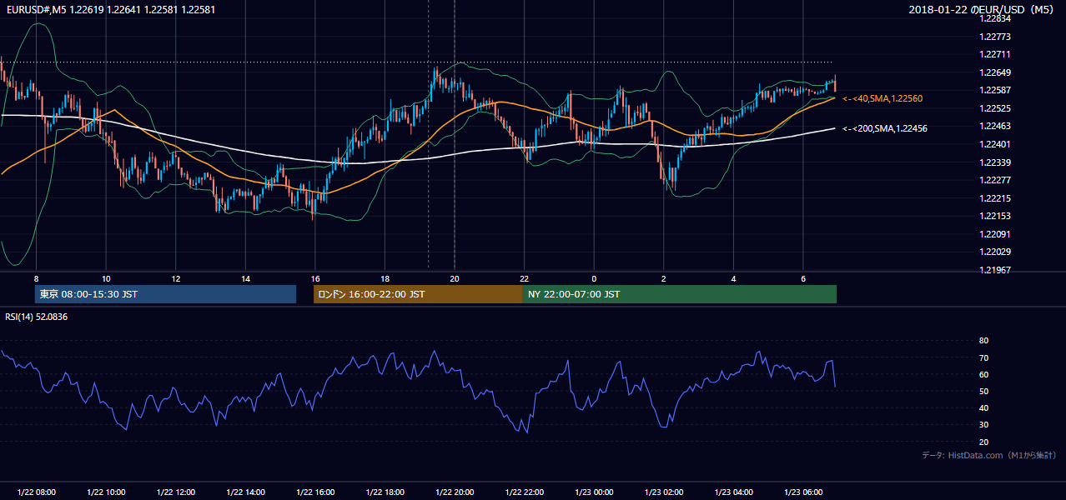Click RSI axis level 40

(983, 408)
